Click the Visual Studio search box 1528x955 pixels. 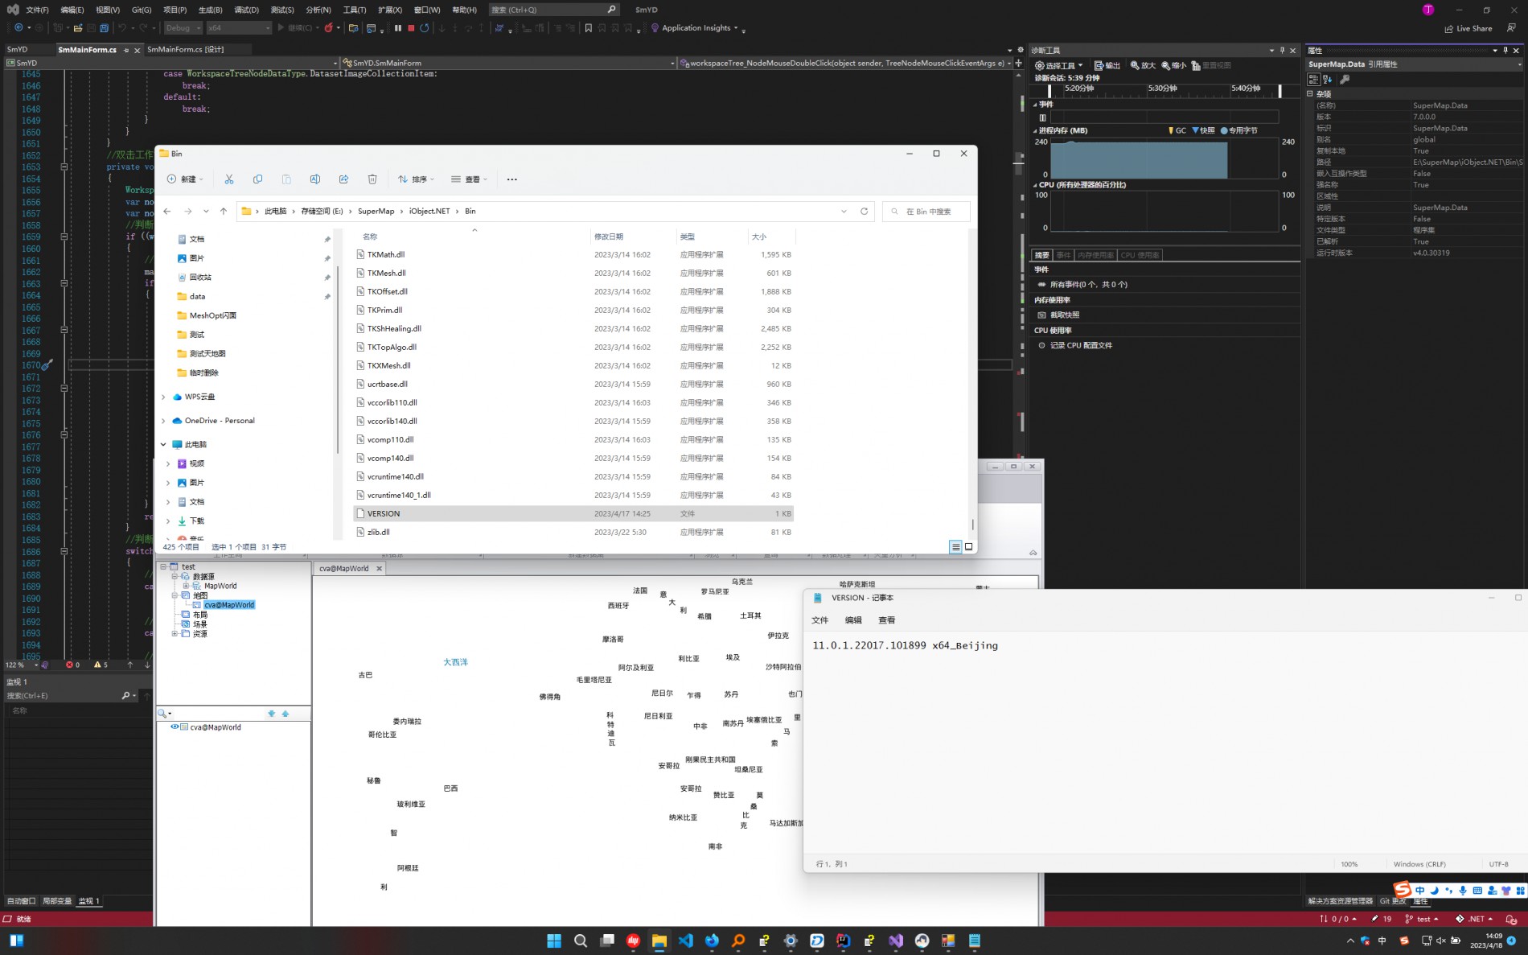tap(553, 10)
